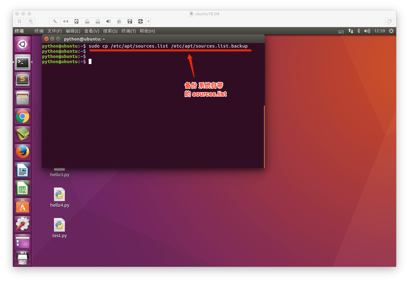The width and height of the screenshot is (409, 282).
Task: Click the network adapter icon in VM toolbar
Action: click(66, 21)
